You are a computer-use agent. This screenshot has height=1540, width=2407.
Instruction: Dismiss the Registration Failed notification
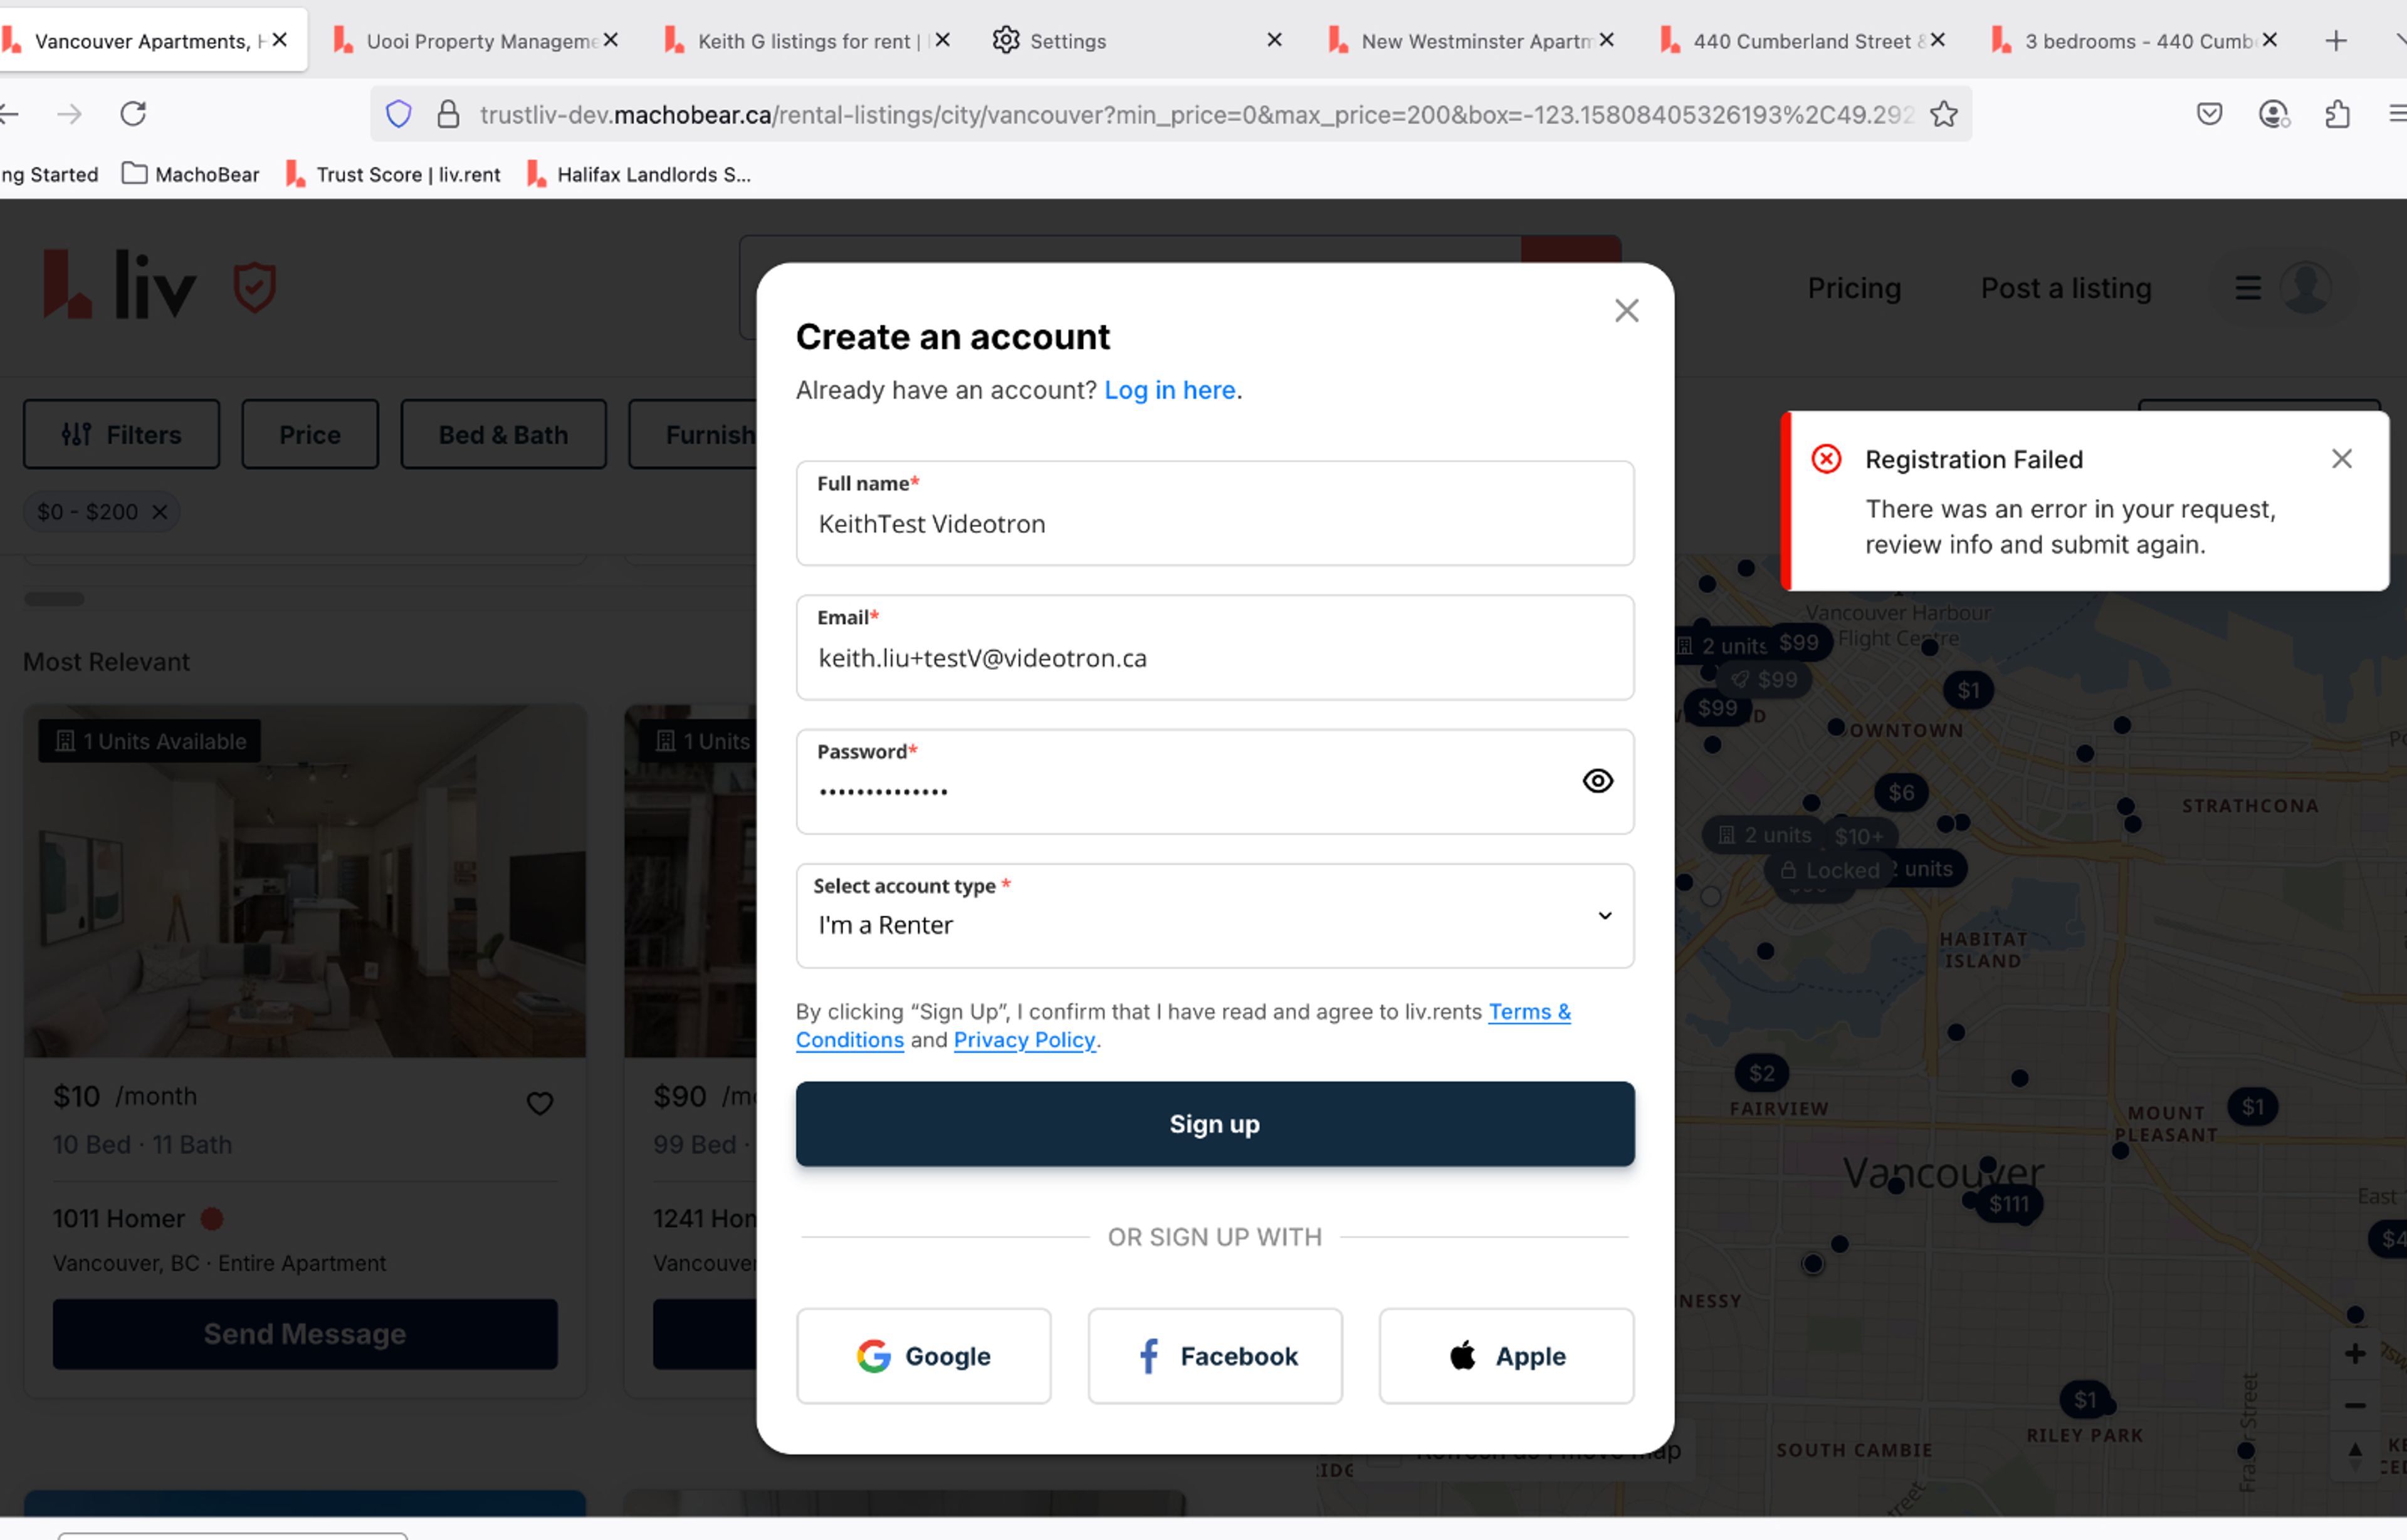point(2341,458)
